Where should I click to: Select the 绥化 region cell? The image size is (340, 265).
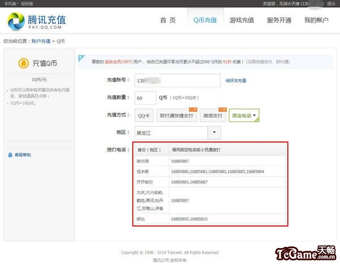152,219
